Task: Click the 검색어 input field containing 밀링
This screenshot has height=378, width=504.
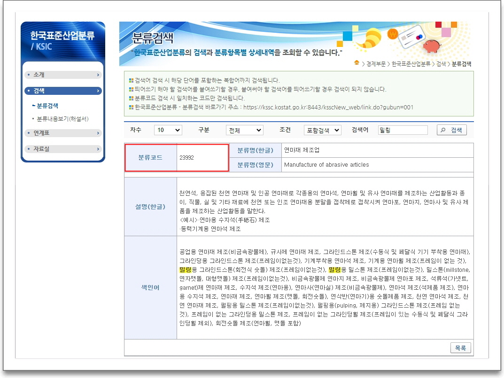Action: point(403,130)
